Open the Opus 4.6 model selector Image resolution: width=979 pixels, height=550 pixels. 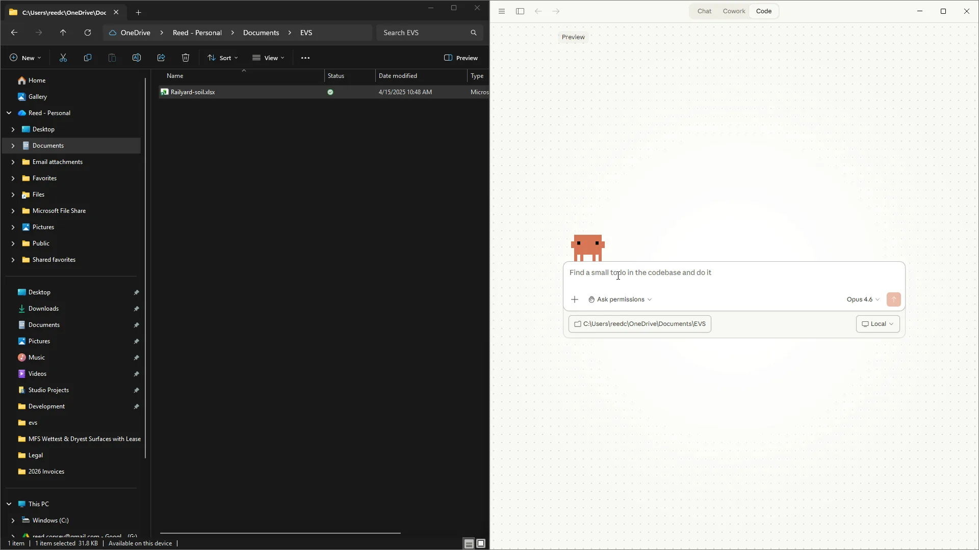point(863,299)
